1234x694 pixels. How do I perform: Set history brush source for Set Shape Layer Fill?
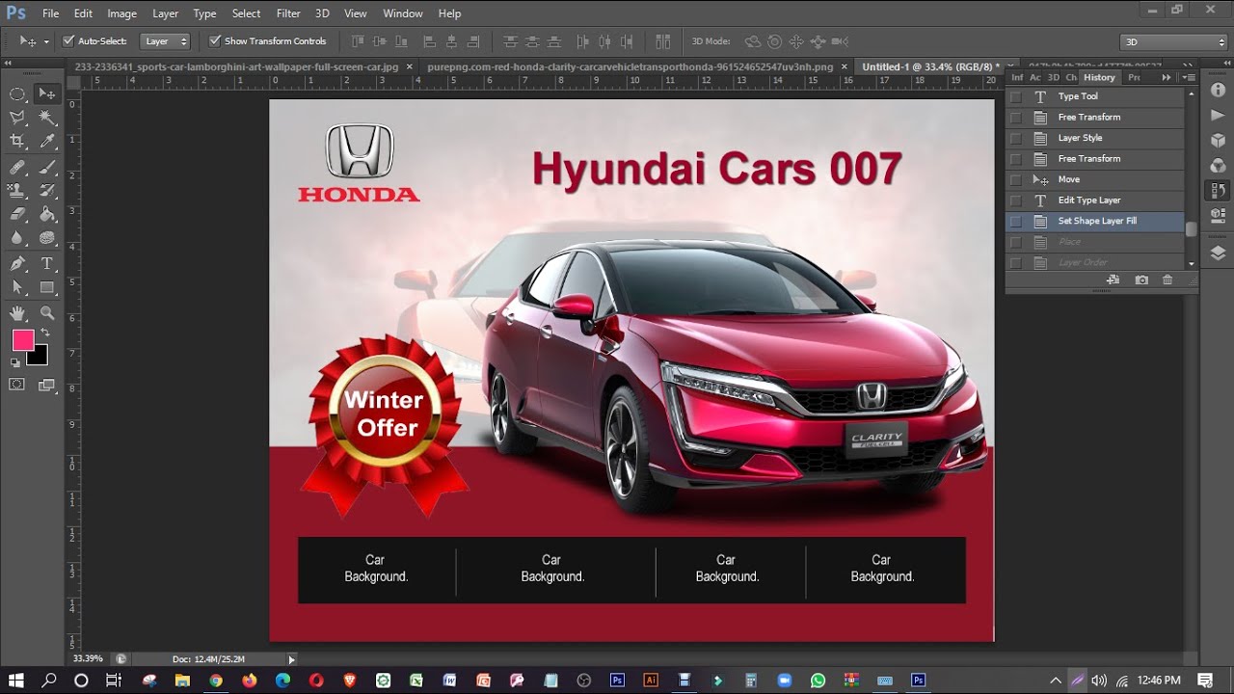(x=1015, y=221)
